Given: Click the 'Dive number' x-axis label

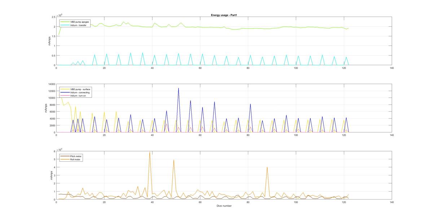Looking at the screenshot, I should (224, 206).
